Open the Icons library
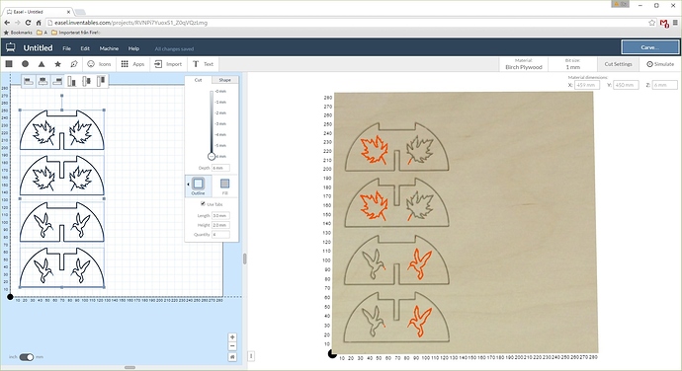682x371 pixels. point(99,64)
